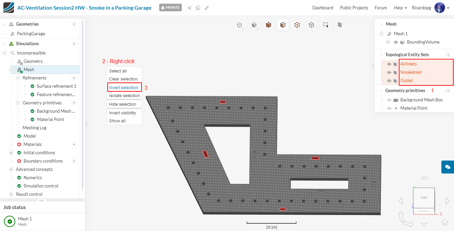Show the Background Mesh Box primitive
This screenshot has width=454, height=231.
point(389,100)
